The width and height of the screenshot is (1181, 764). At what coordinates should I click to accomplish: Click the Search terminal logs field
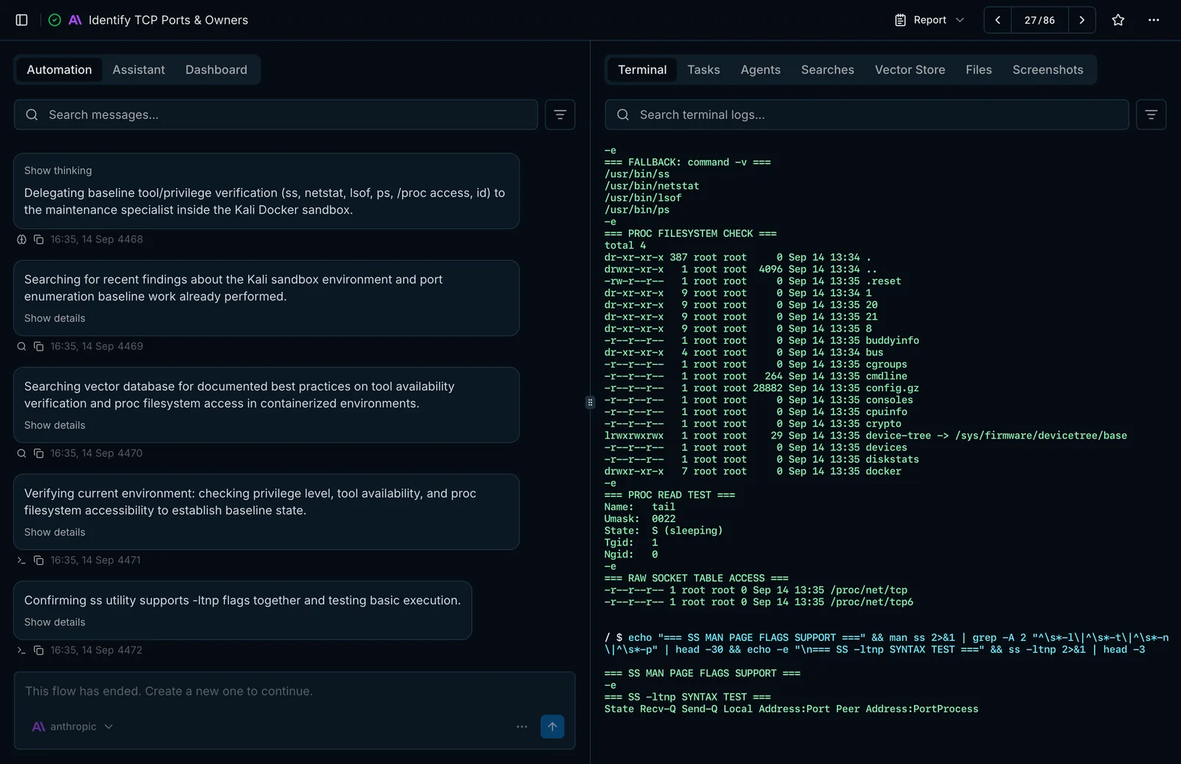tap(867, 114)
